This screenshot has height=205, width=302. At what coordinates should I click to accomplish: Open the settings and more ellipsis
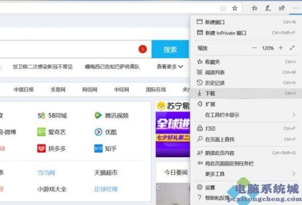[295, 8]
